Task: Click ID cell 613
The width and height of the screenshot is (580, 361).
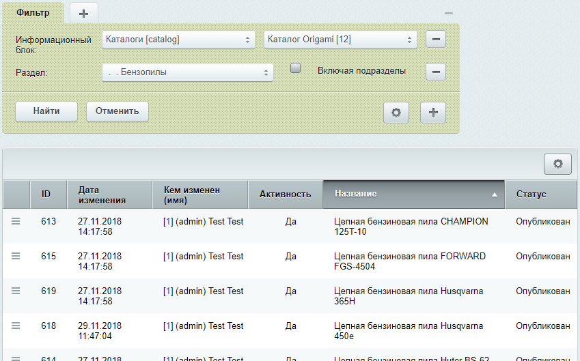Action: [49, 221]
